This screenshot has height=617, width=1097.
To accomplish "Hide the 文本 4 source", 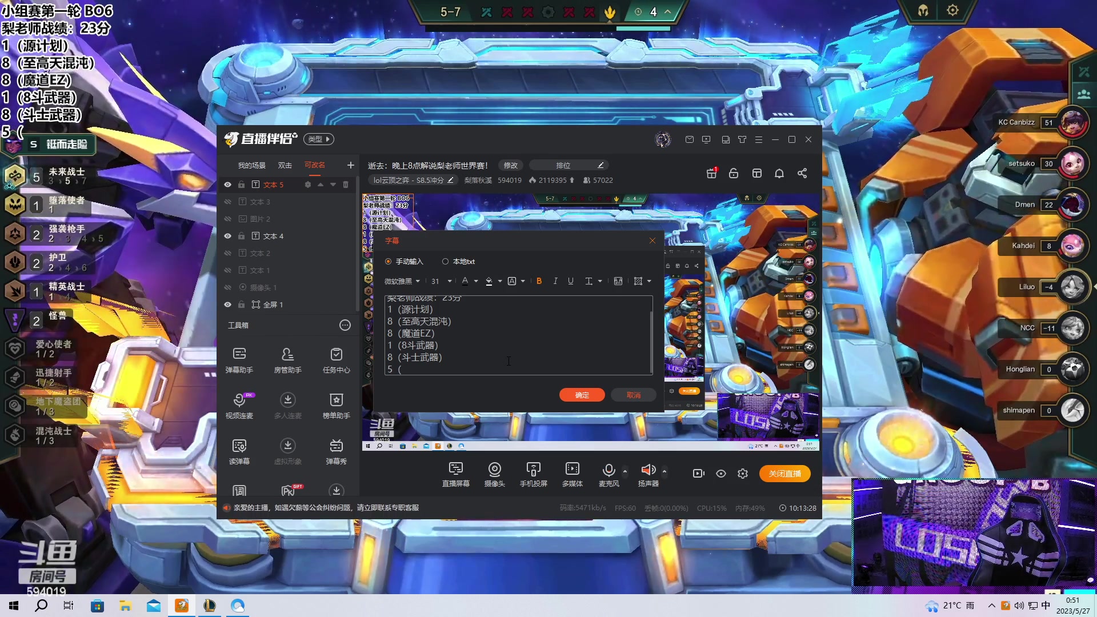I will tap(227, 236).
